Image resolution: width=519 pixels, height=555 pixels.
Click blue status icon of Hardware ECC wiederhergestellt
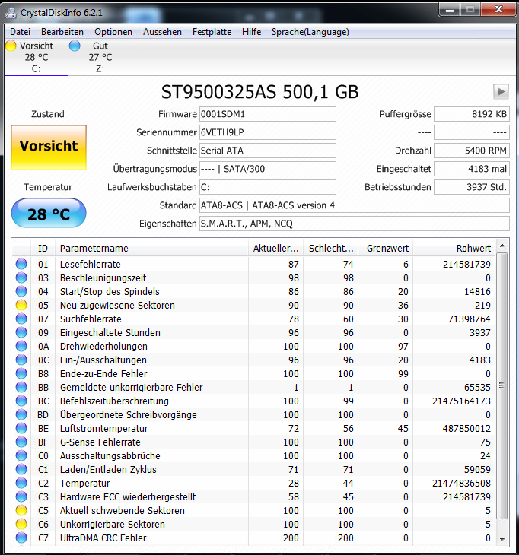pos(21,496)
